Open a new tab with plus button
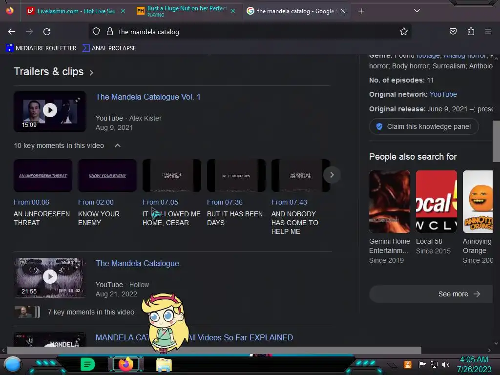This screenshot has height=375, width=500. pyautogui.click(x=361, y=11)
